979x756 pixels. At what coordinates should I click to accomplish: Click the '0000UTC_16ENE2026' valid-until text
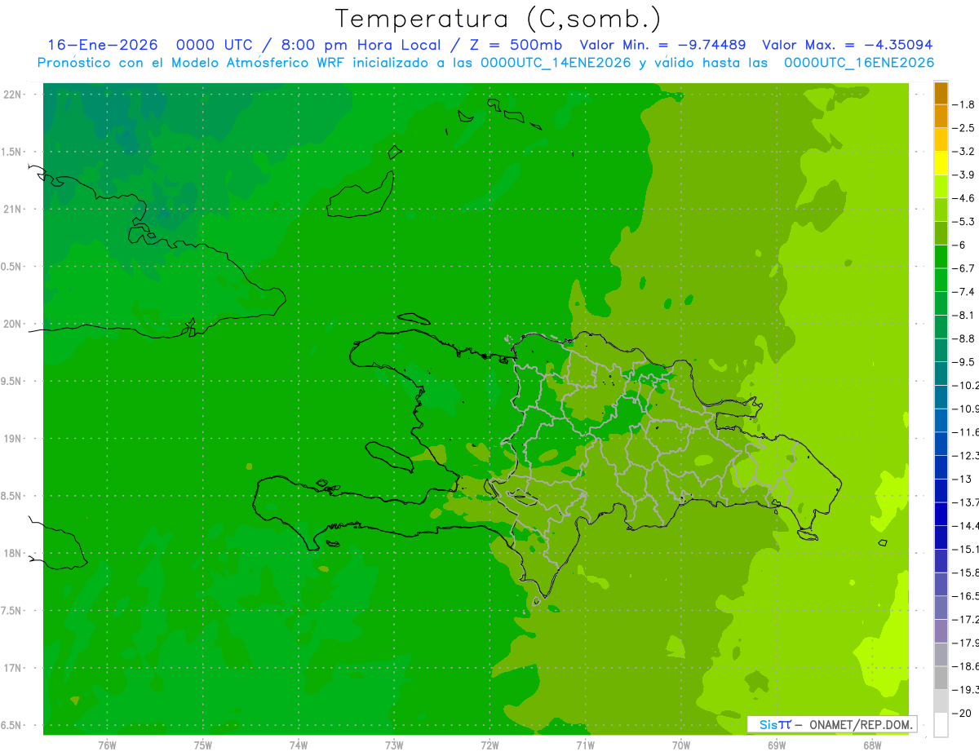pyautogui.click(x=858, y=63)
